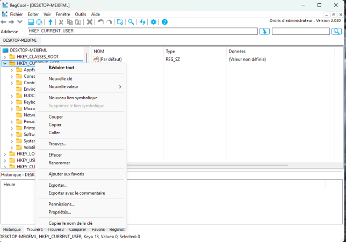Click the scissors cut icon in toolbar
The width and height of the screenshot is (346, 242).
[61, 22]
